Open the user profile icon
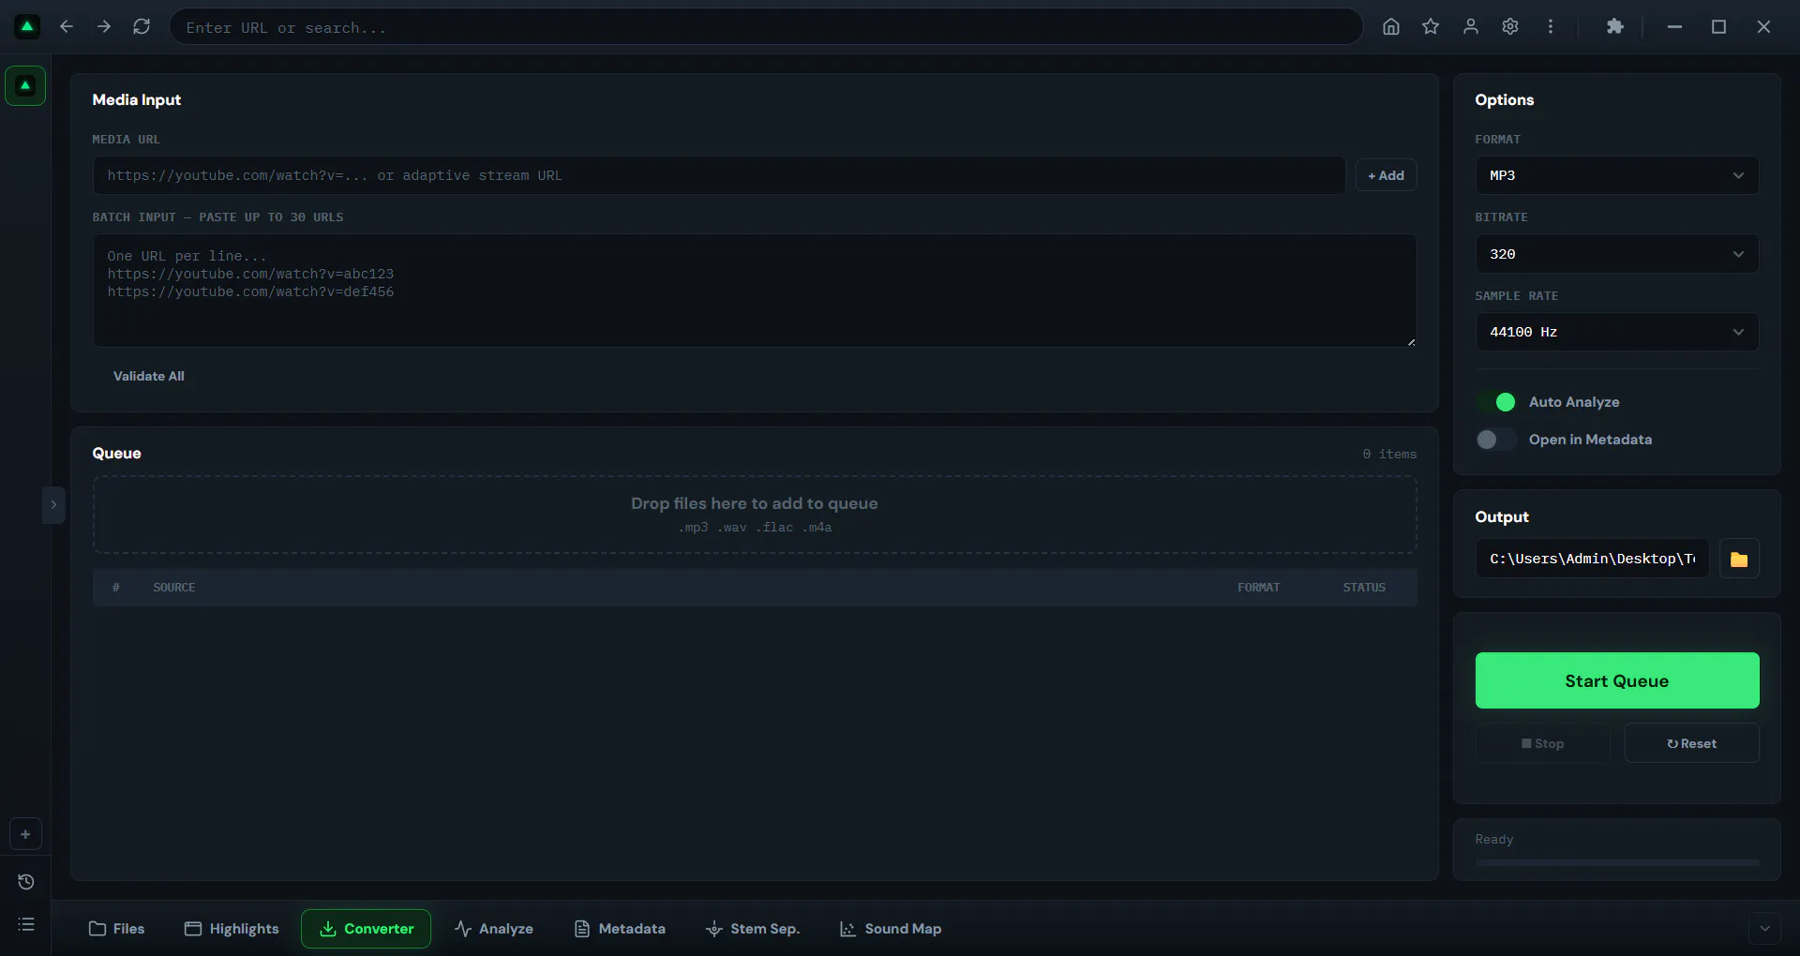 1471,26
